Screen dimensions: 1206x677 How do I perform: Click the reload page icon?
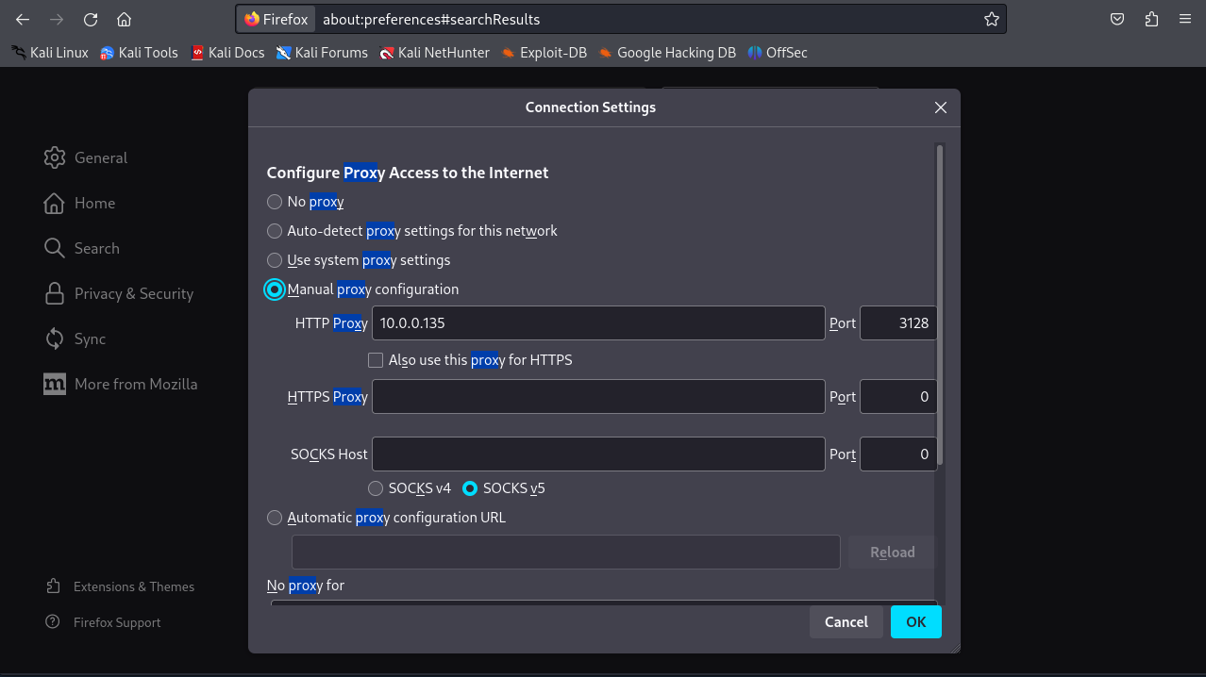click(91, 19)
